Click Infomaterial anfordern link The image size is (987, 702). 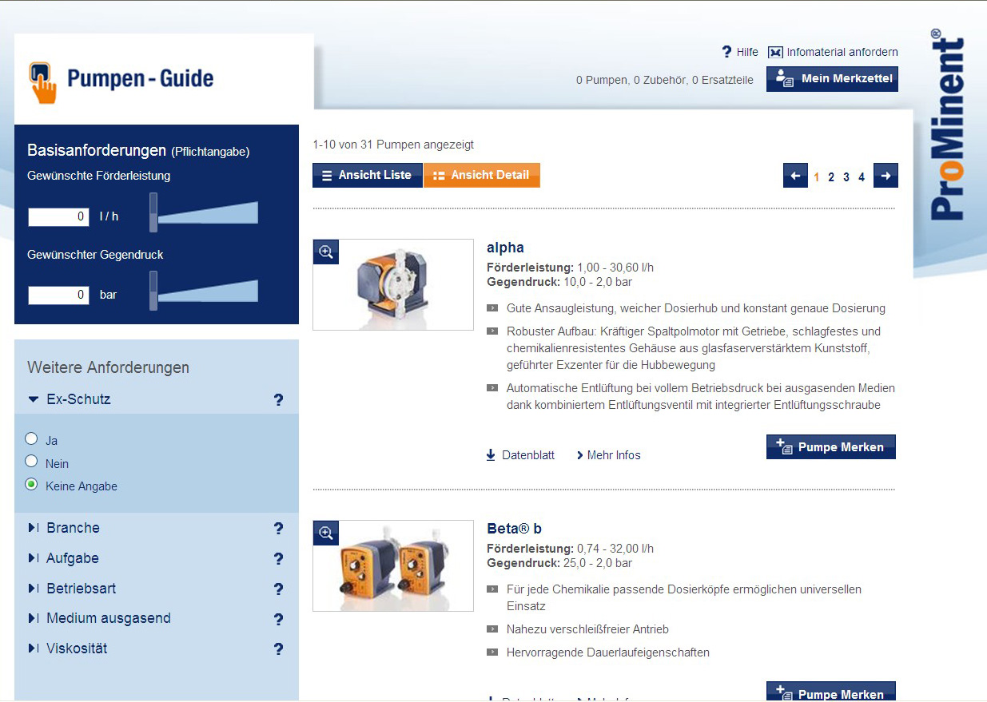coord(842,52)
